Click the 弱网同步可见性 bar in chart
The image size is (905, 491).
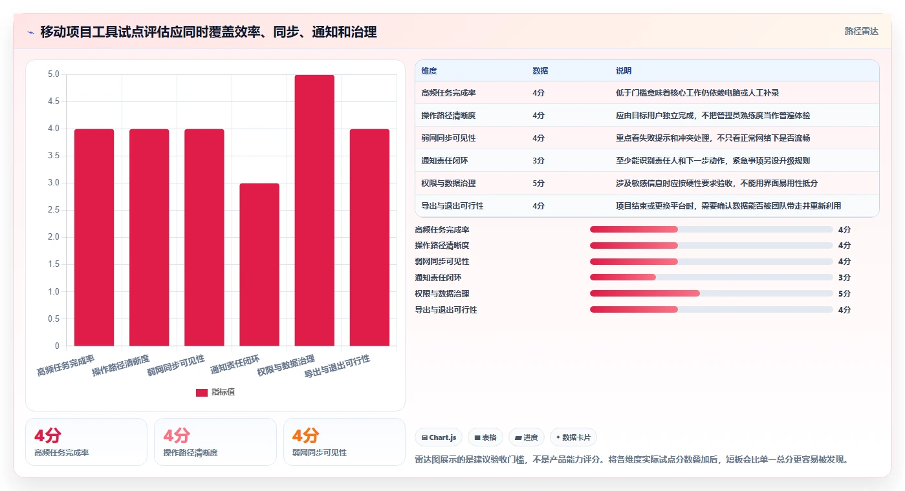204,237
